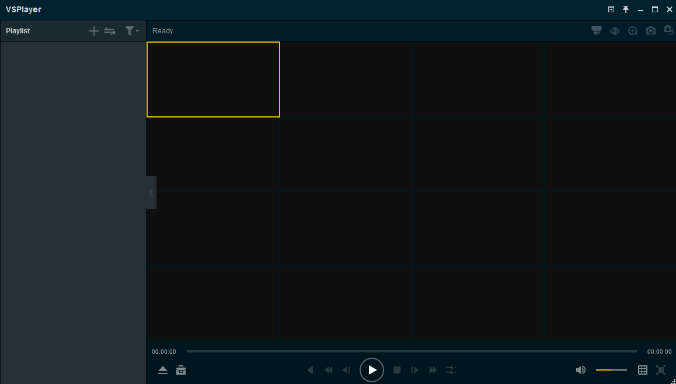The image size is (676, 384).
Task: Click the playback progress seek bar
Action: tap(412, 351)
